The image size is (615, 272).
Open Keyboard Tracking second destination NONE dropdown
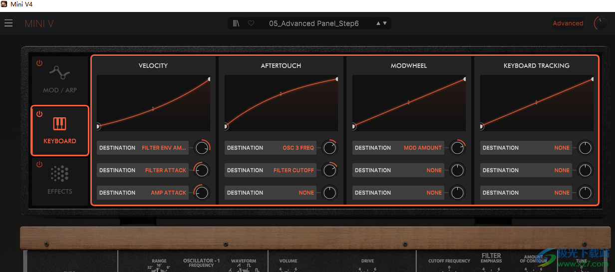[x=526, y=170]
